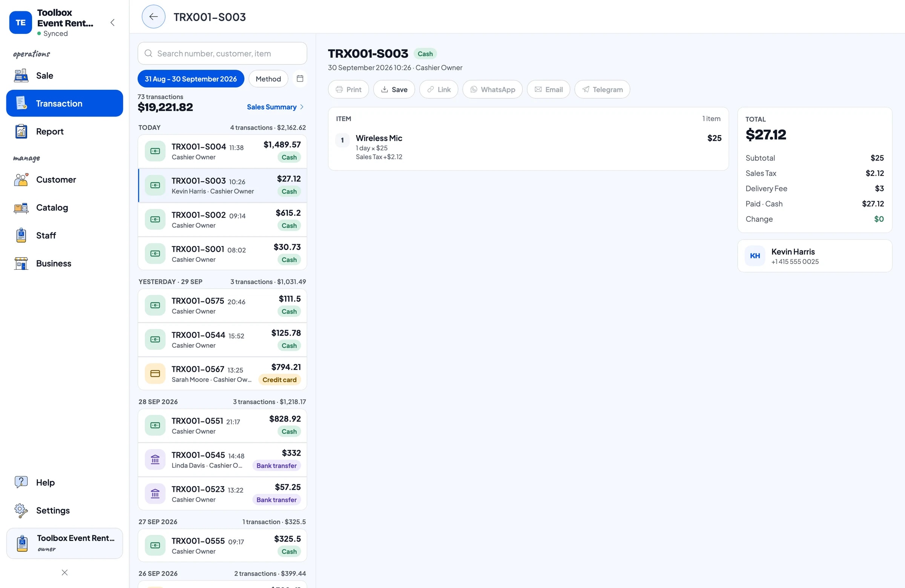Send the receipt via Telegram
This screenshot has width=905, height=588.
click(x=602, y=89)
